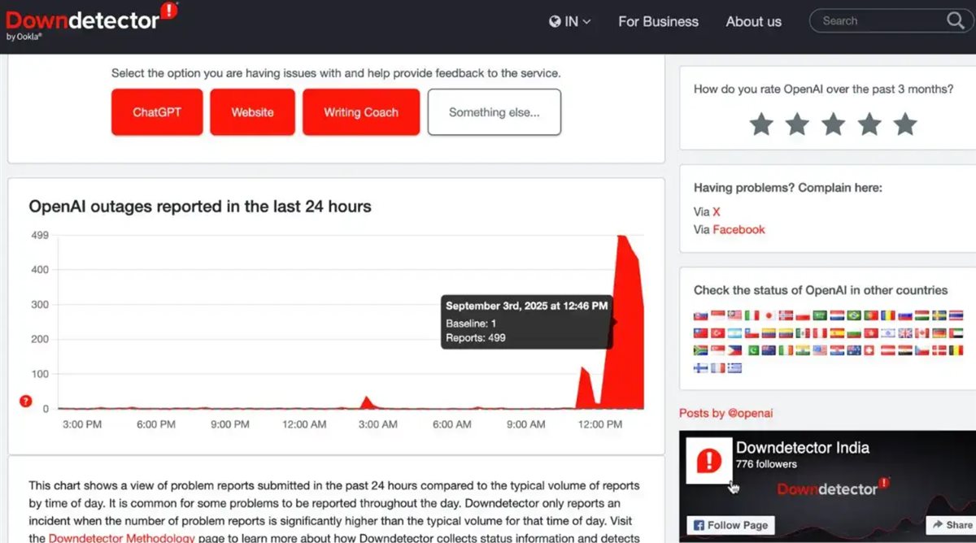976x543 pixels.
Task: Click the magnifier search icon
Action: tap(956, 21)
